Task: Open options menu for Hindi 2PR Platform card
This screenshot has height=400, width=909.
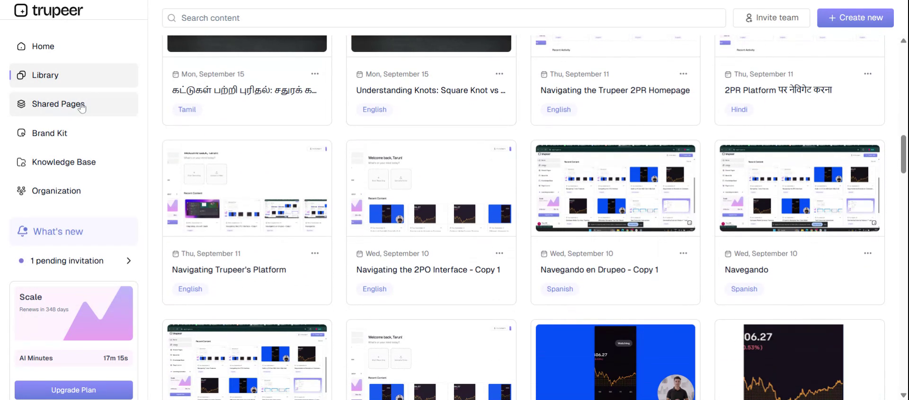Action: pos(867,74)
